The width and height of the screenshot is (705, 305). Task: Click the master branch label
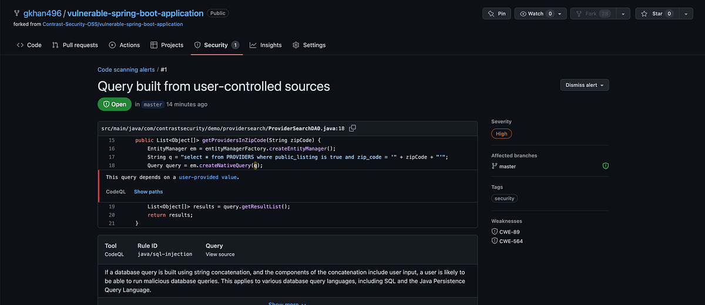click(x=153, y=104)
